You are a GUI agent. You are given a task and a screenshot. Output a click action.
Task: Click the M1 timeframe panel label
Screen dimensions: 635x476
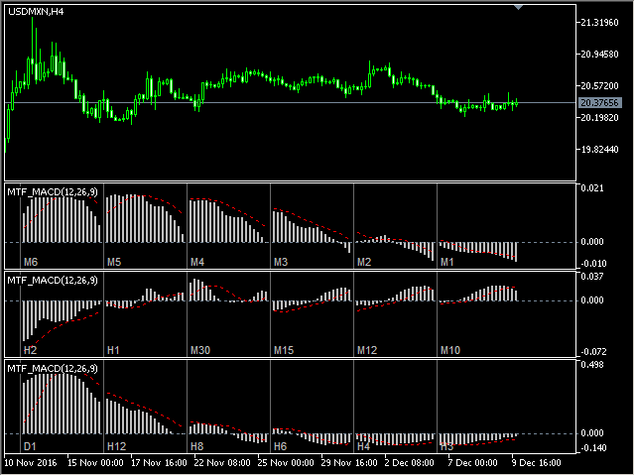click(446, 262)
